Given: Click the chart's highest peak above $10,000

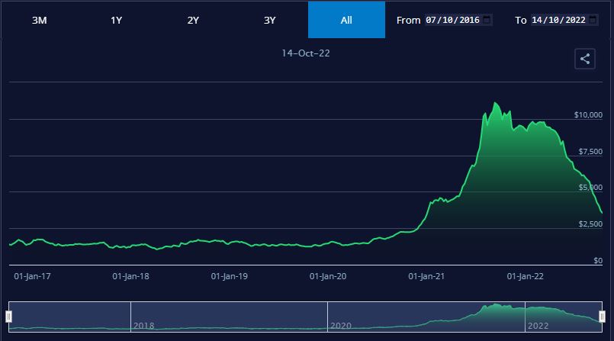Looking at the screenshot, I should click(x=496, y=103).
